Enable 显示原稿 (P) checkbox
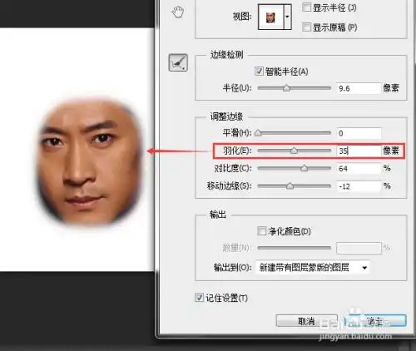Viewport: 416px width, 351px height. [306, 27]
